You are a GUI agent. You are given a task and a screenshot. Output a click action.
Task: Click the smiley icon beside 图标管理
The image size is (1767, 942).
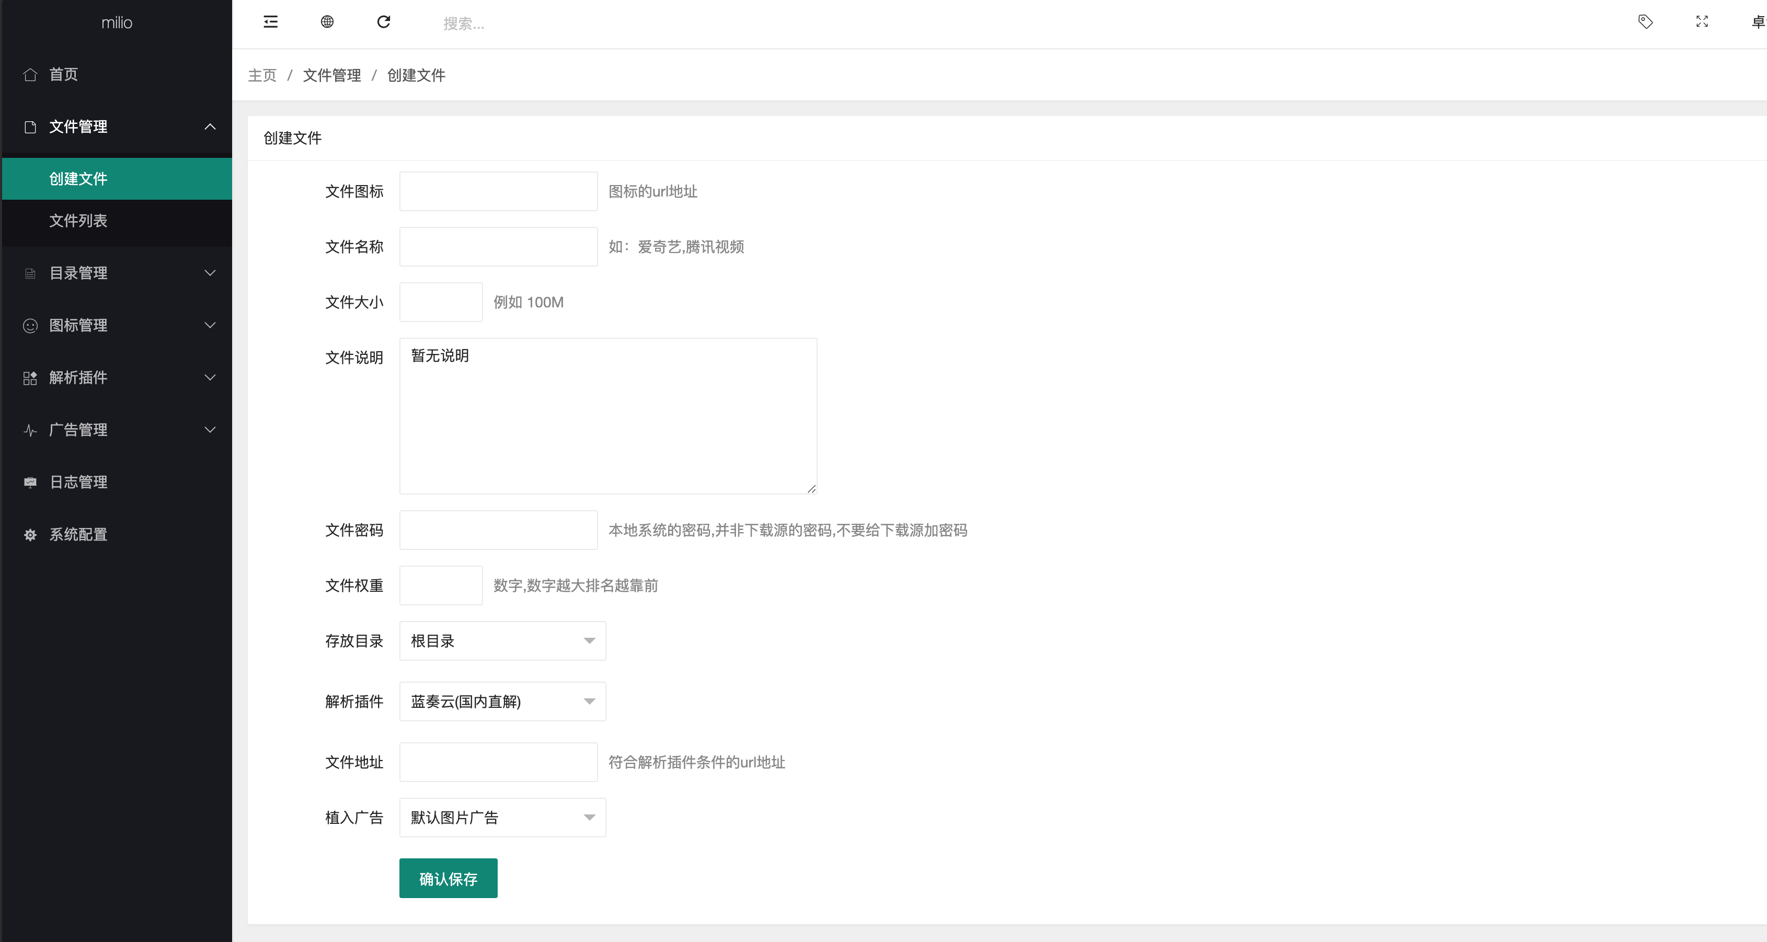(x=30, y=325)
